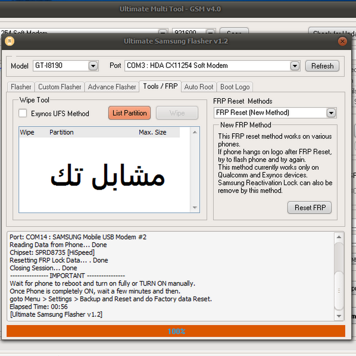The width and height of the screenshot is (356, 356).
Task: Click 'Resetting FRP Lock Data... . Done' log line
Action: point(59,260)
